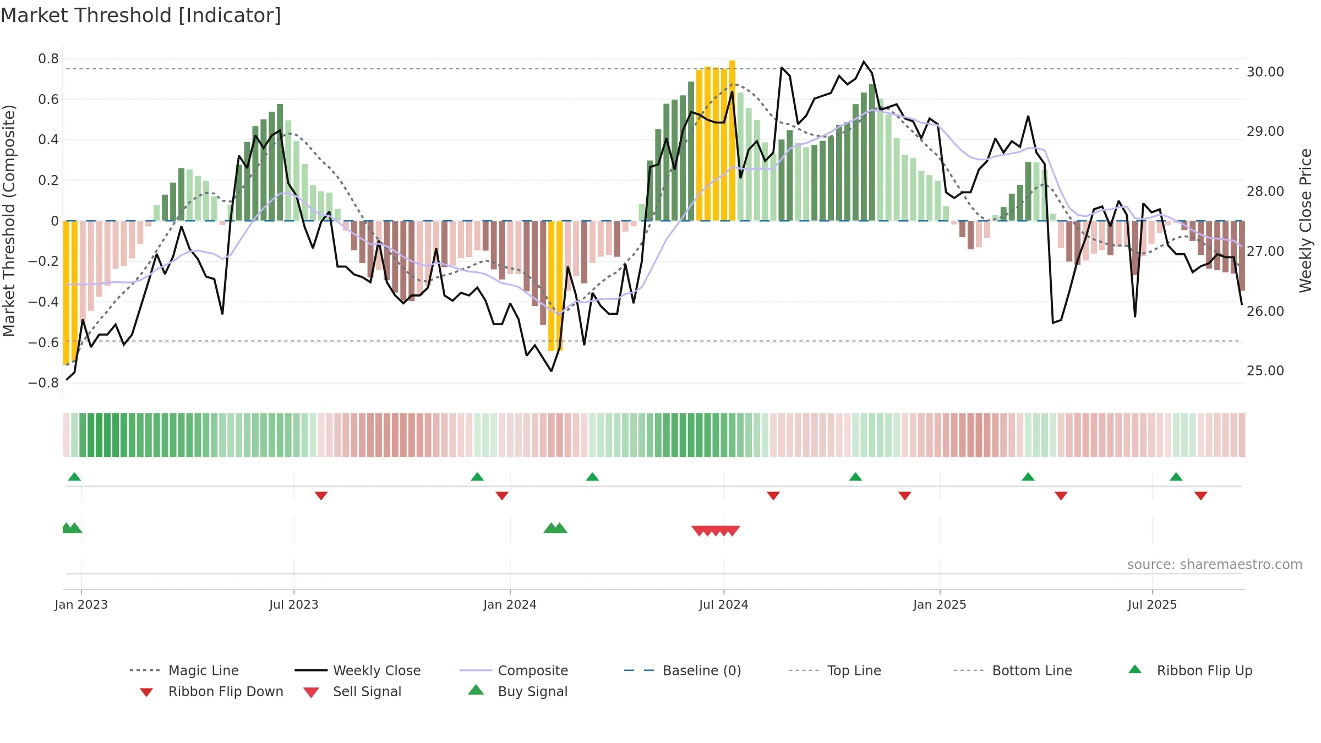
Task: Click green Ribbon Flip Up triangle just before Jan 2024
Action: pyautogui.click(x=477, y=477)
